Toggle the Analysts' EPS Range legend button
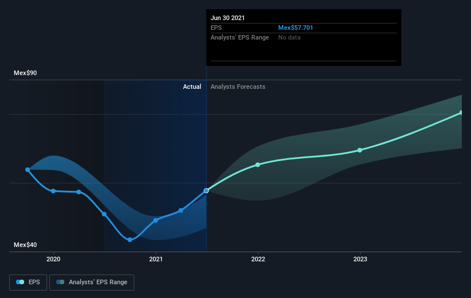 (92, 282)
